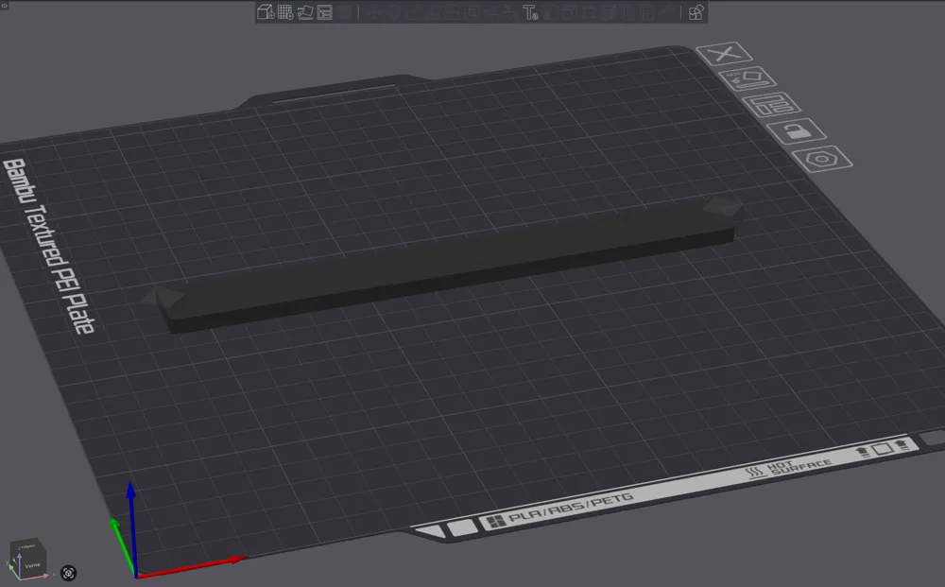This screenshot has width=945, height=587.
Task: Open the Assembly view icon
Action: 696,12
